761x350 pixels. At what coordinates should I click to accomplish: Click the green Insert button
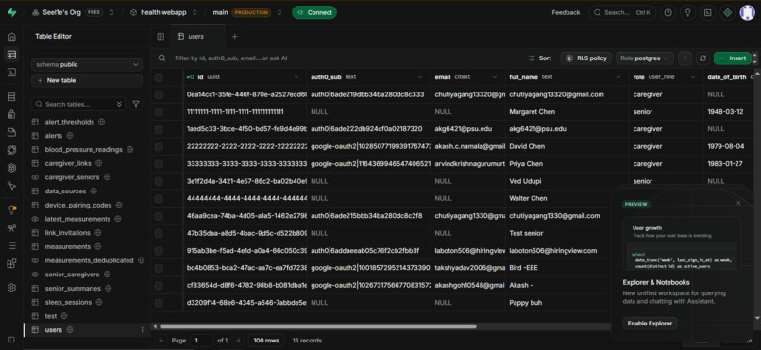pyautogui.click(x=733, y=58)
